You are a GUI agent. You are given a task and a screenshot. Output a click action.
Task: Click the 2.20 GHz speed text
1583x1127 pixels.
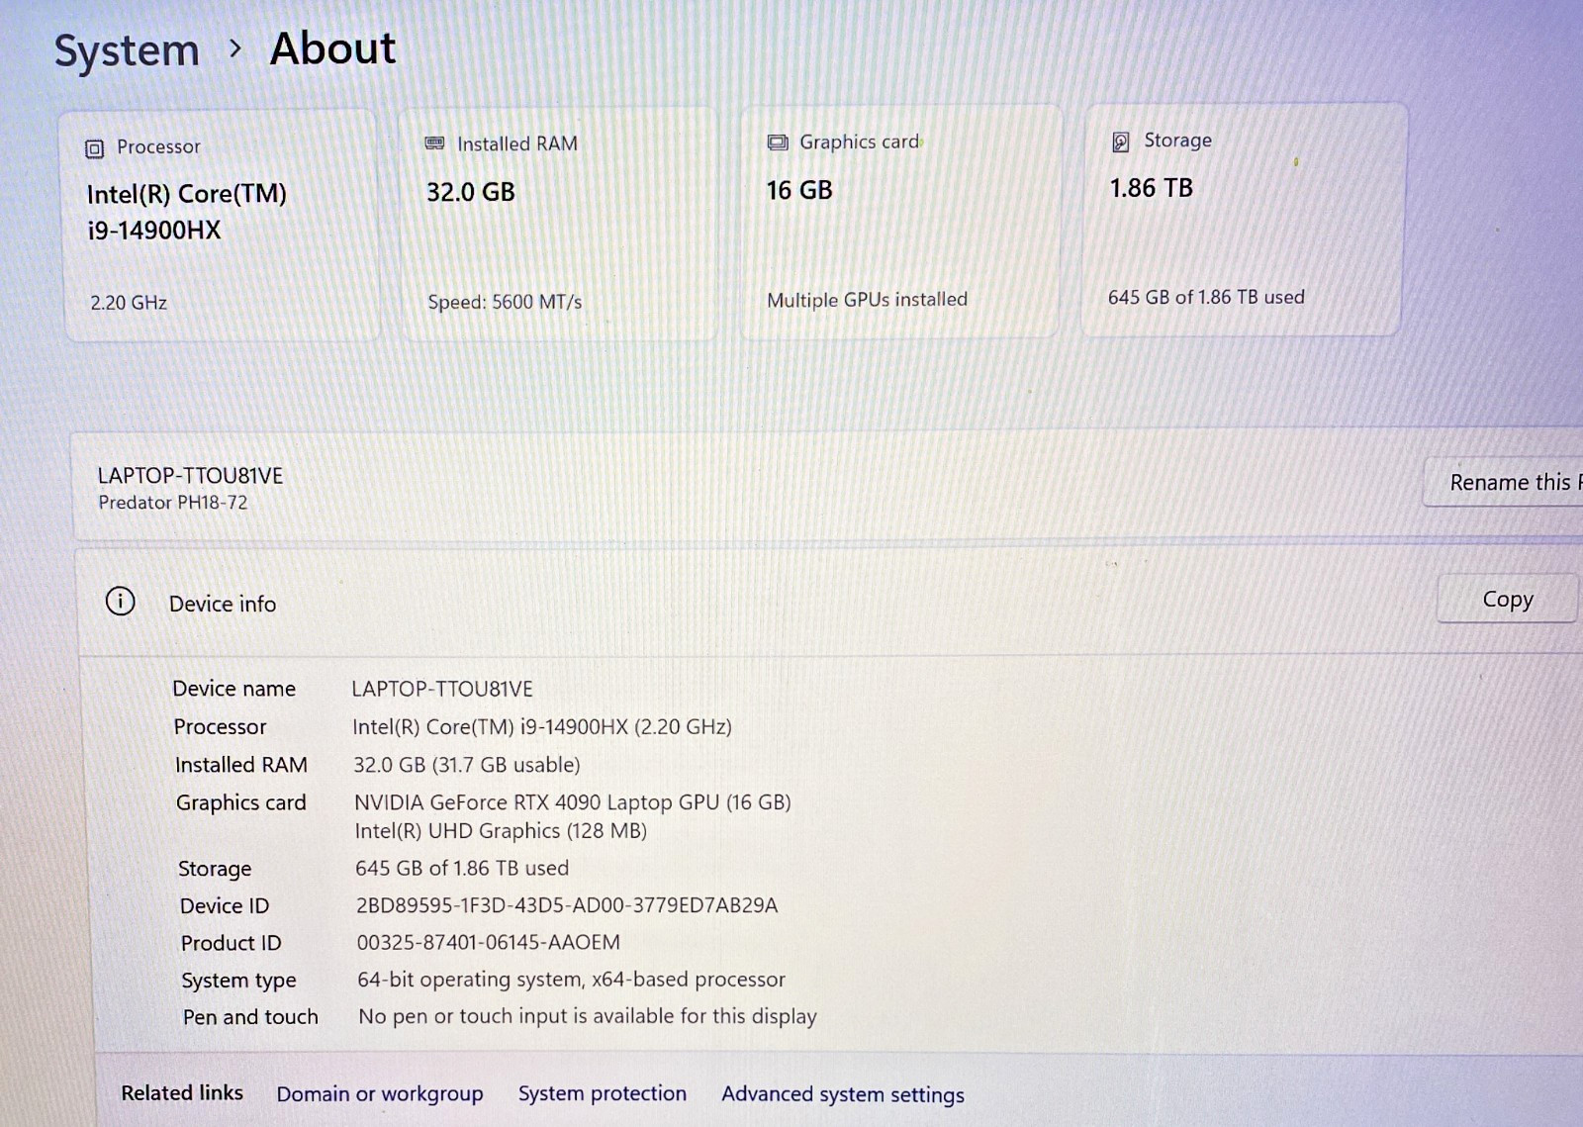(x=129, y=303)
